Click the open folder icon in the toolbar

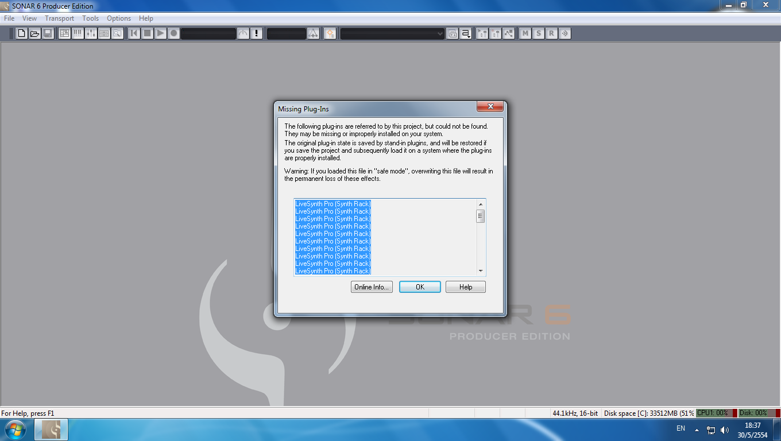tap(35, 33)
